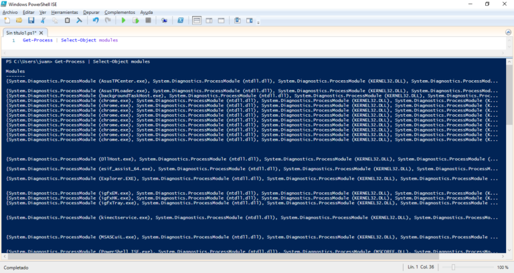Click the Run Selection icon
514x273 pixels.
[x=135, y=20]
